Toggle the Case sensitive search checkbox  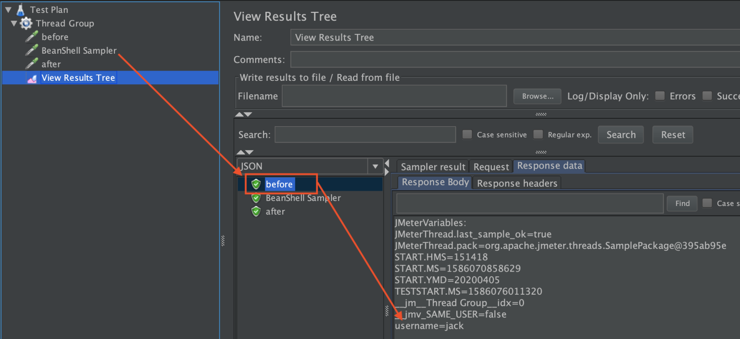[x=467, y=135]
